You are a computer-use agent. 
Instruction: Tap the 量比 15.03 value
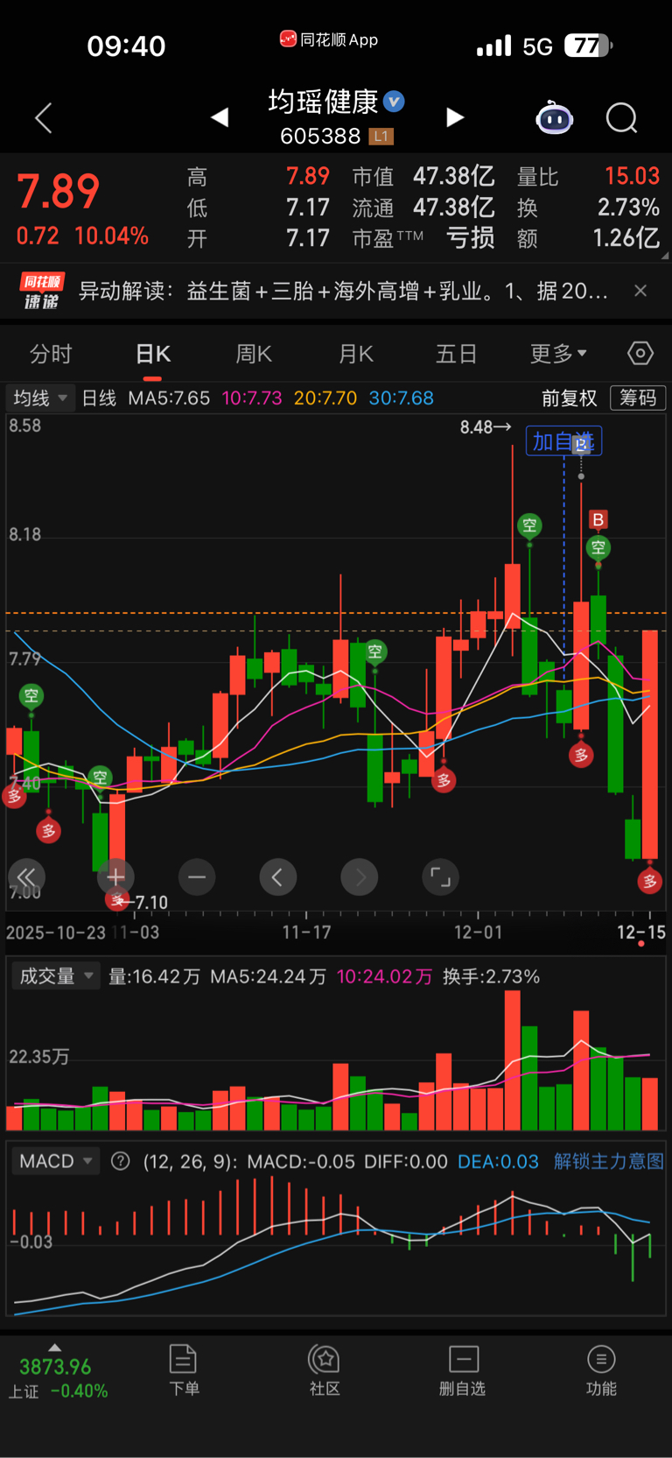632,176
